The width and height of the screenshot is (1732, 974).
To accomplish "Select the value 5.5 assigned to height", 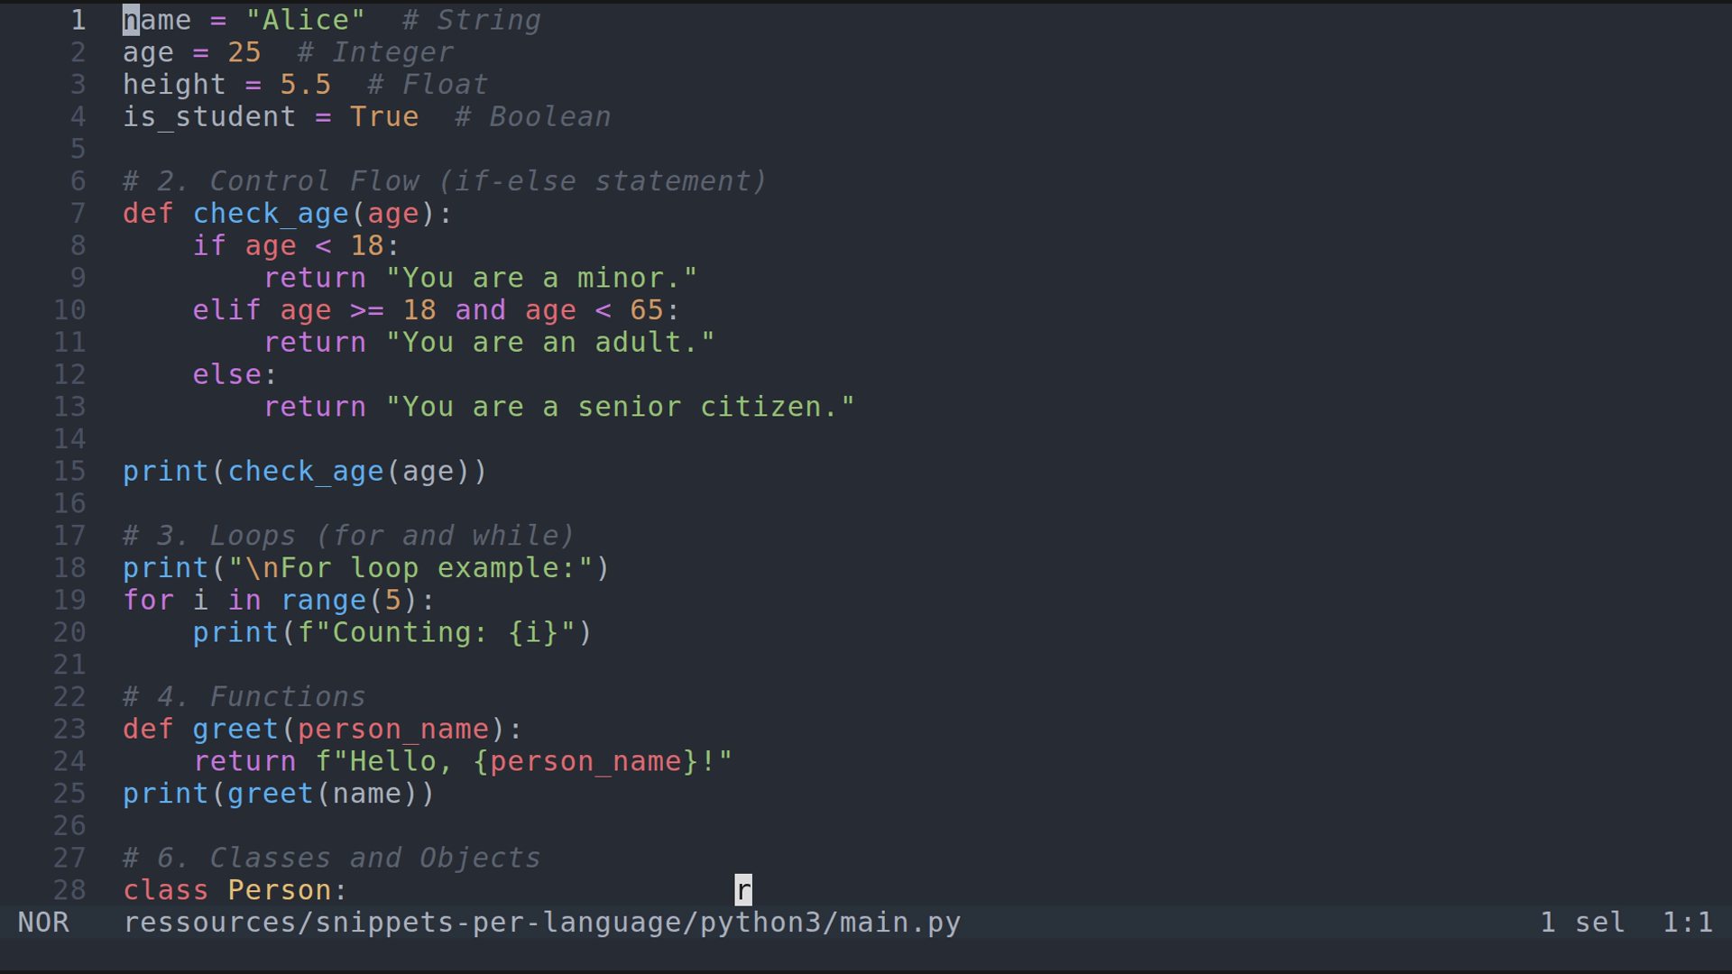I will (x=305, y=84).
